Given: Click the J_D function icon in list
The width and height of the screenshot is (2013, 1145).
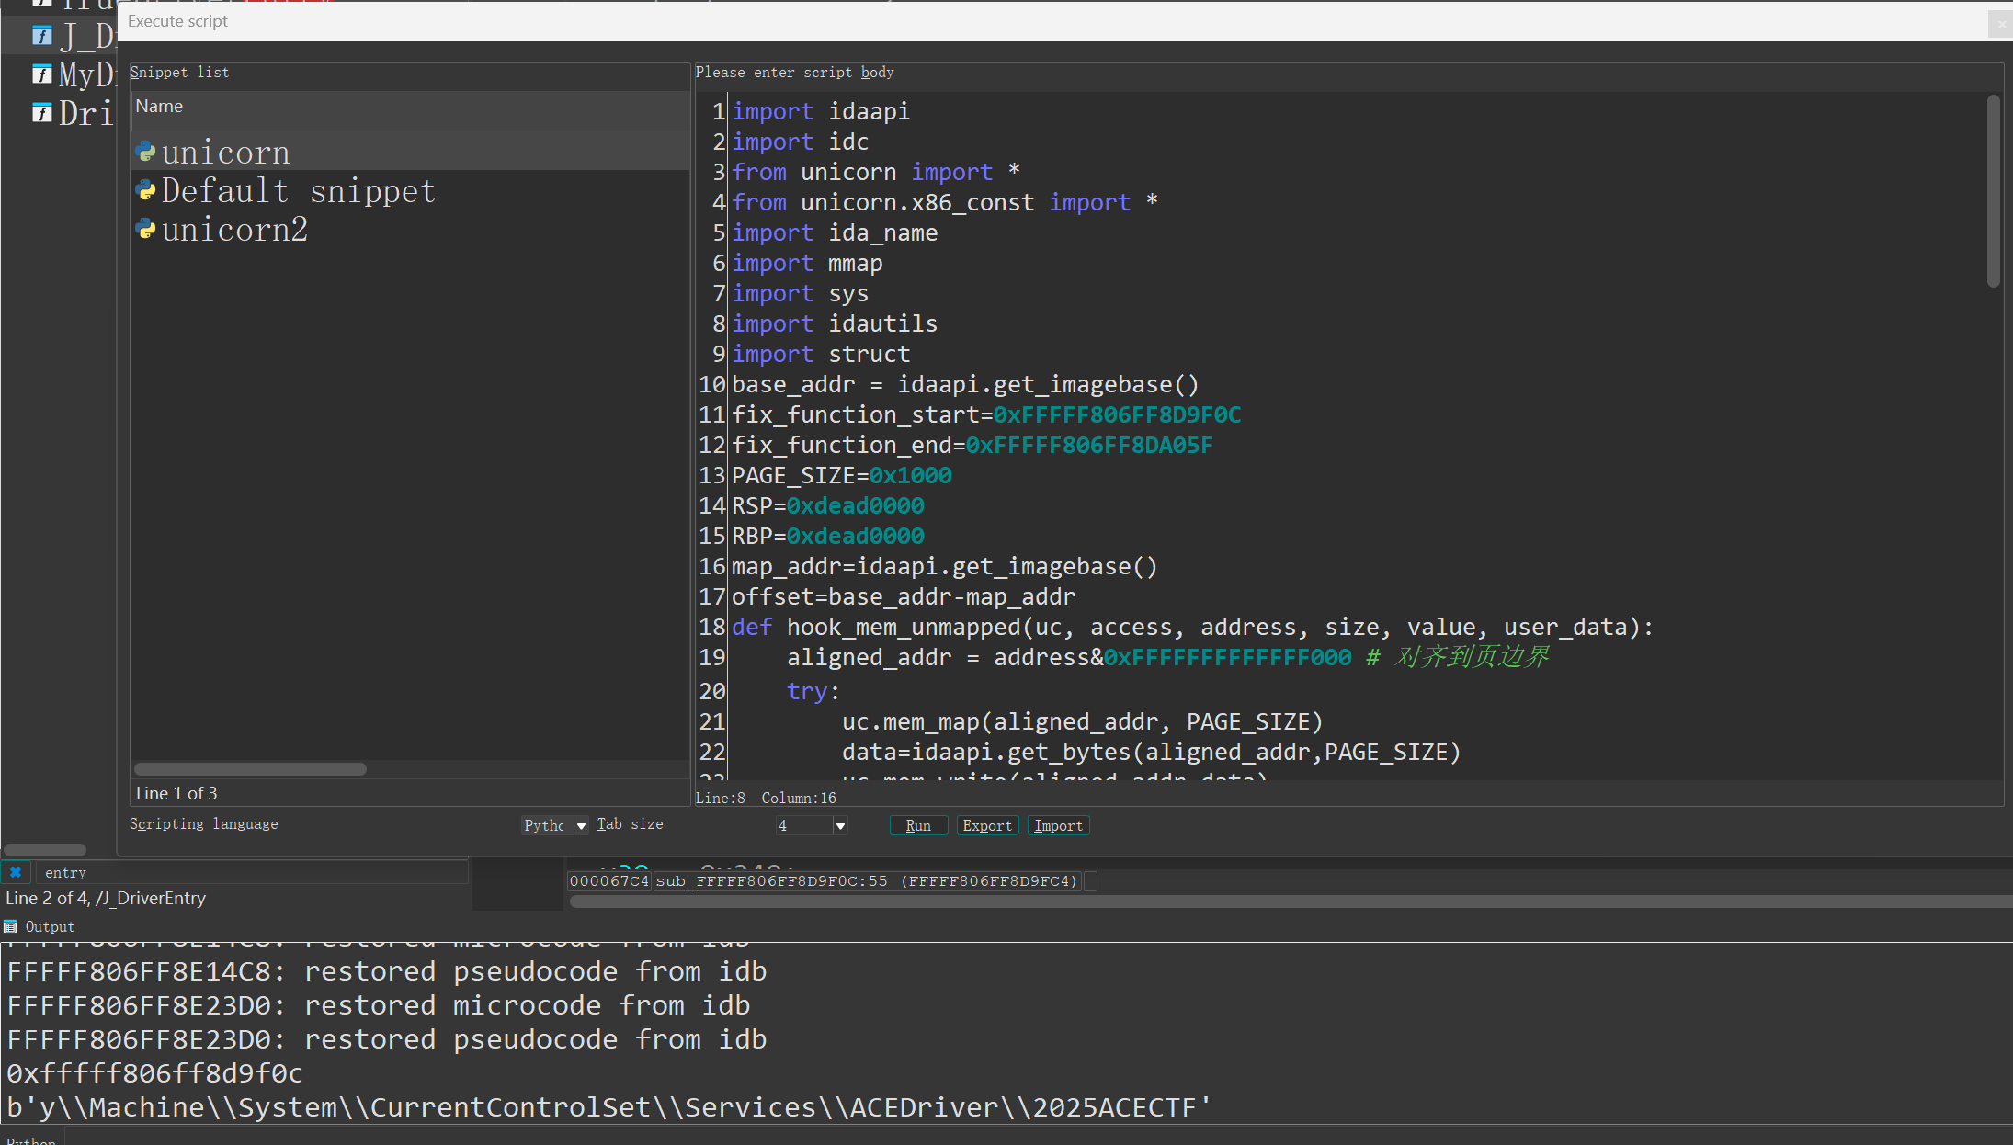Looking at the screenshot, I should point(41,36).
